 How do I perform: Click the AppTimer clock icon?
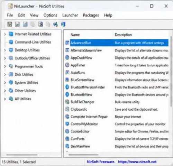(x=67, y=65)
